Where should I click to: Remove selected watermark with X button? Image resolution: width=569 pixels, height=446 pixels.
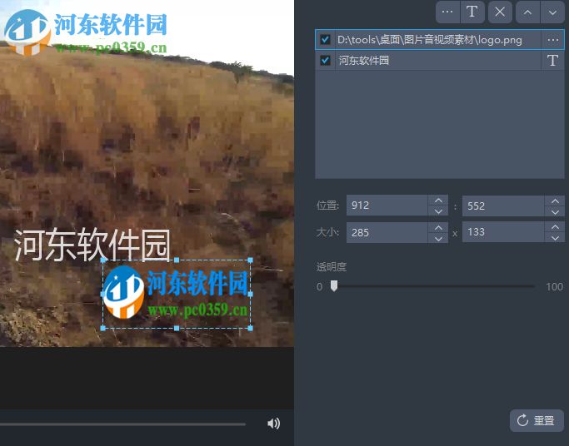pos(500,12)
